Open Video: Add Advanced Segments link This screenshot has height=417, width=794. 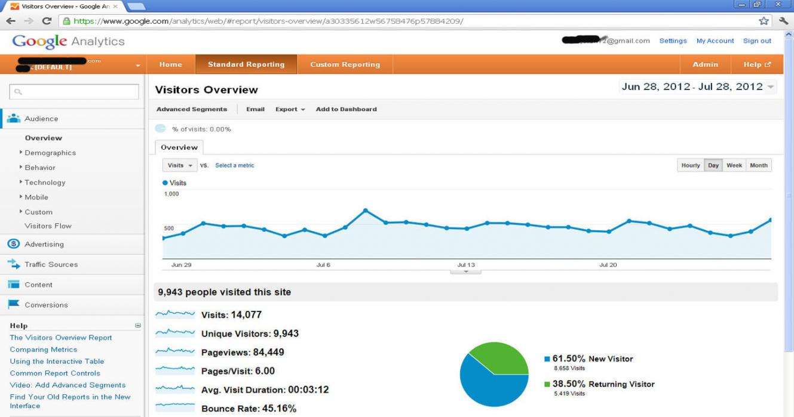pyautogui.click(x=68, y=385)
